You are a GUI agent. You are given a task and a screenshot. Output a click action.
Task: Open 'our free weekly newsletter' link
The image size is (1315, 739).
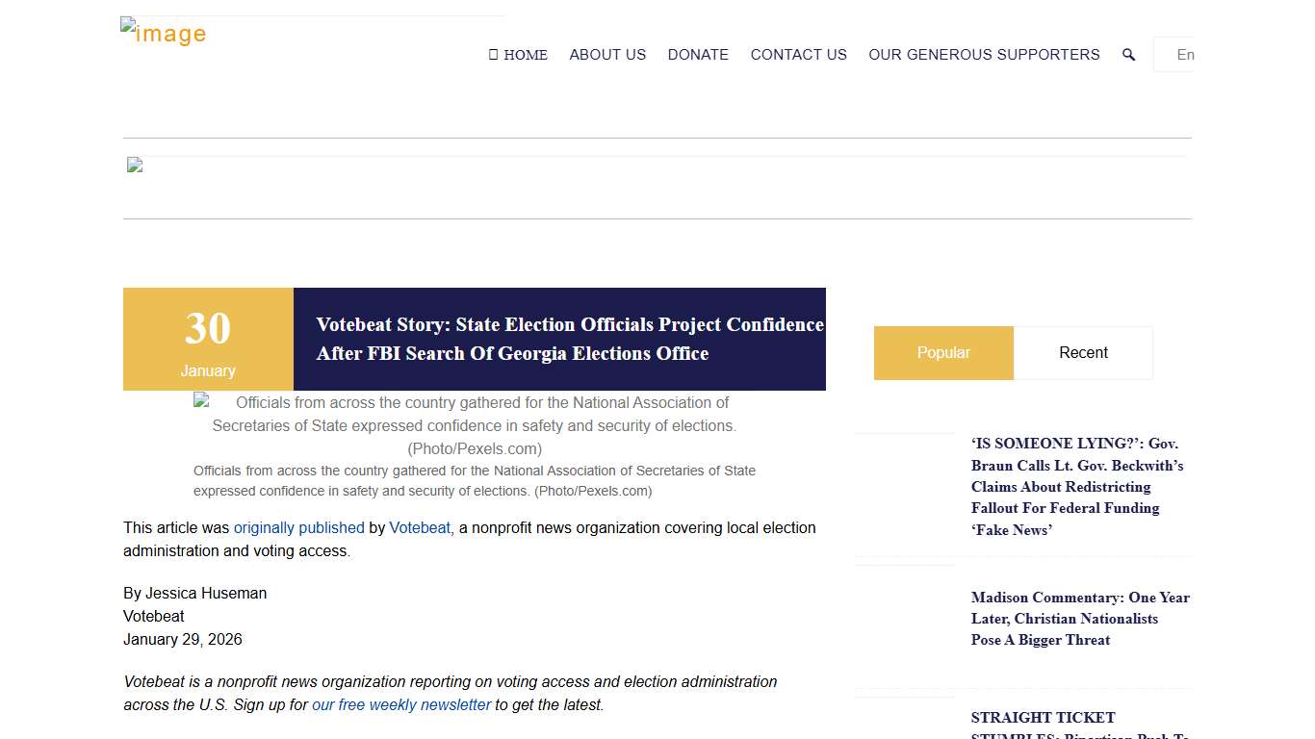click(x=401, y=705)
